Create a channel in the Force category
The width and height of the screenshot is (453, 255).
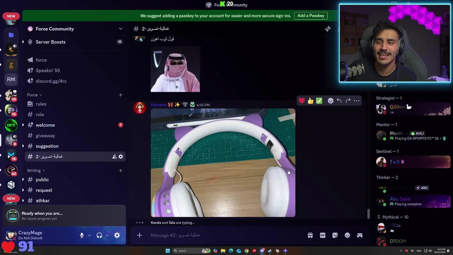pyautogui.click(x=120, y=95)
